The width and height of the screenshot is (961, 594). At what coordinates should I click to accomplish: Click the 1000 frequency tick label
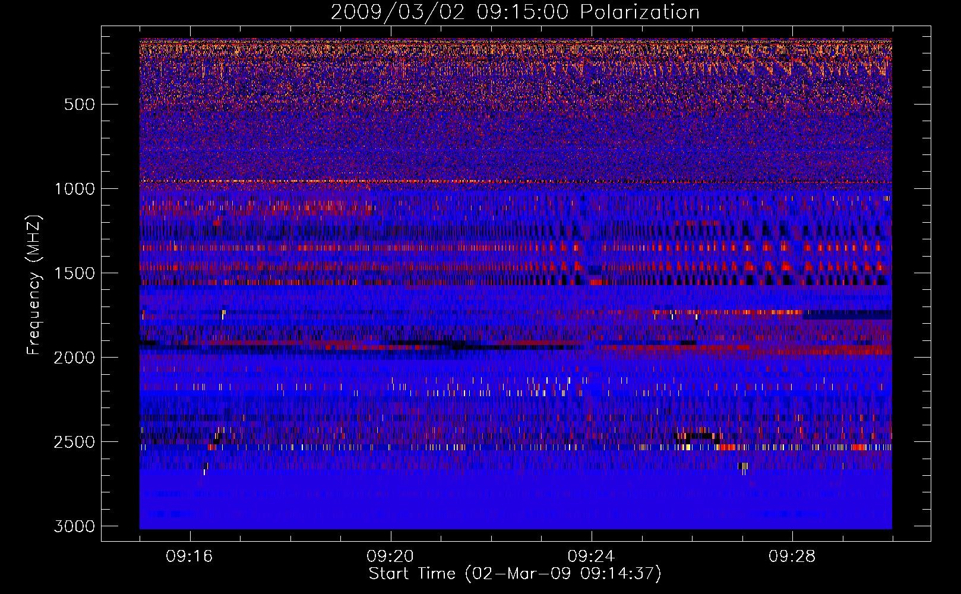[x=74, y=189]
